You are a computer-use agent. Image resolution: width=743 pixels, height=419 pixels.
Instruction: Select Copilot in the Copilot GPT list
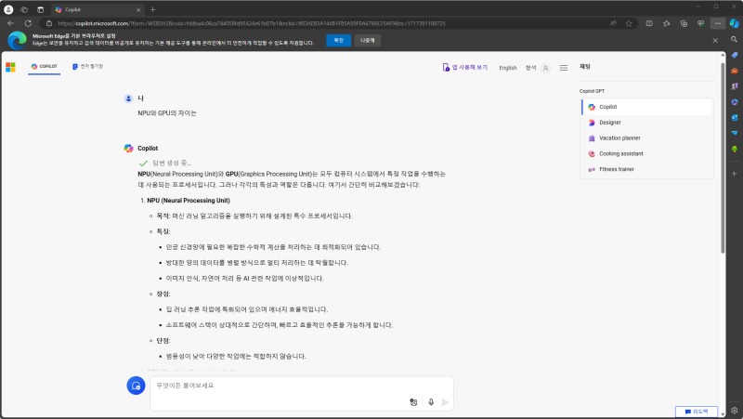[x=646, y=107]
